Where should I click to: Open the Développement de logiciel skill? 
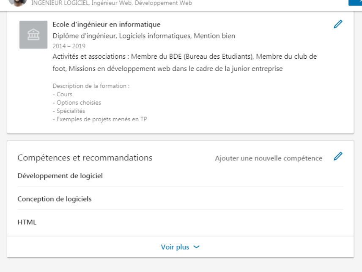click(x=60, y=176)
